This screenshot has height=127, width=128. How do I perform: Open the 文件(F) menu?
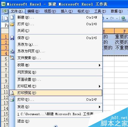pyautogui.click(x=17, y=11)
